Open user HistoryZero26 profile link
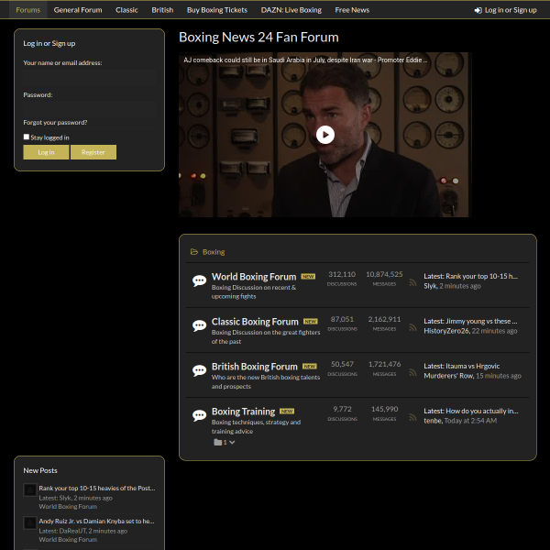The height and width of the screenshot is (550, 550). tap(446, 331)
